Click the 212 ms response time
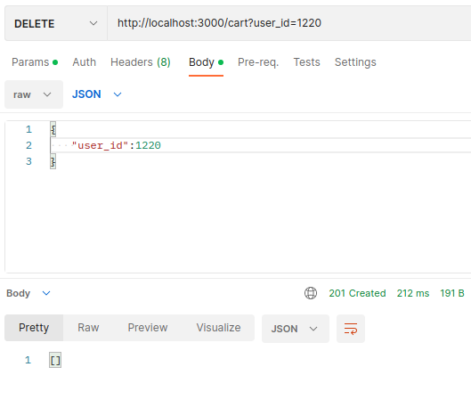Screen dimensions: 471x416 [x=413, y=293]
